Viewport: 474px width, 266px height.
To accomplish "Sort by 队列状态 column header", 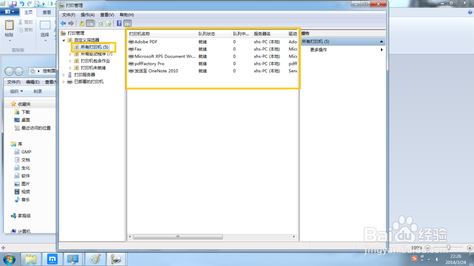I will (x=213, y=34).
